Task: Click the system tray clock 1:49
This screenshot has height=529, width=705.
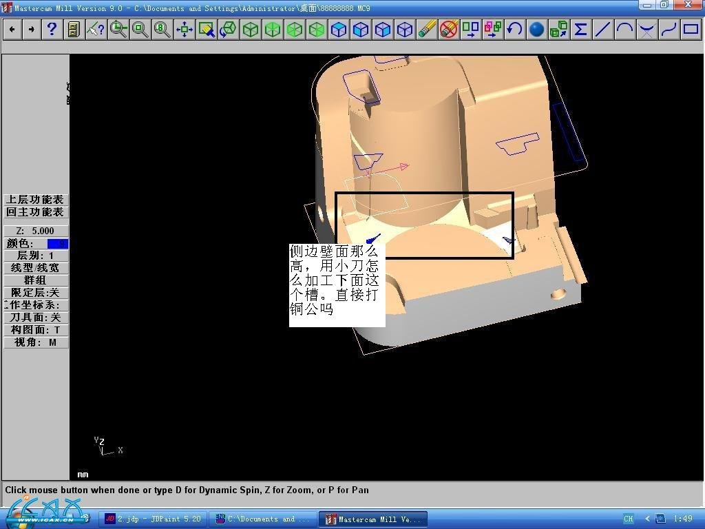Action: (x=682, y=519)
